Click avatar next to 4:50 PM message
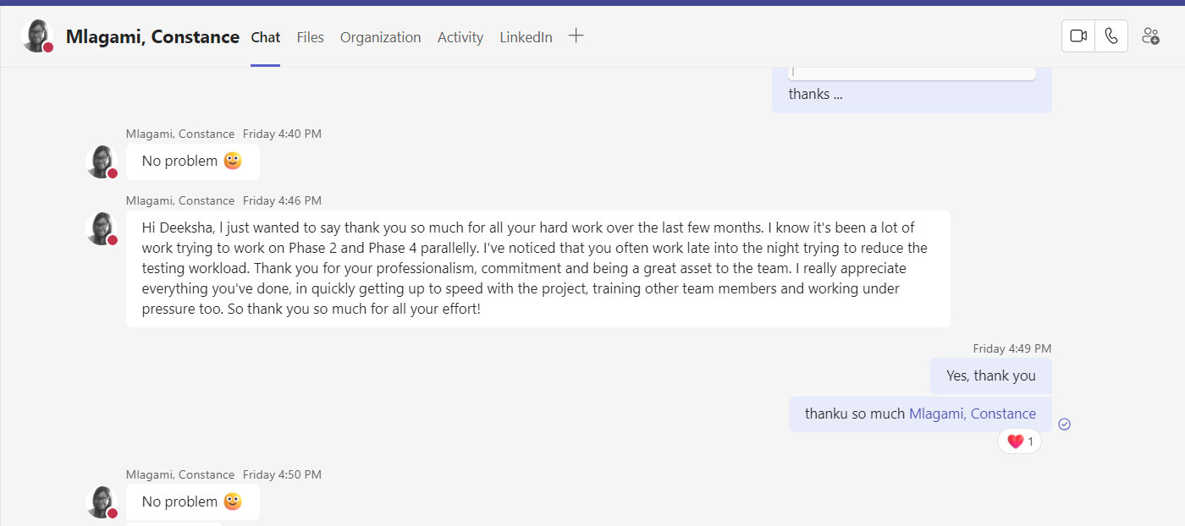The image size is (1185, 526). (102, 502)
